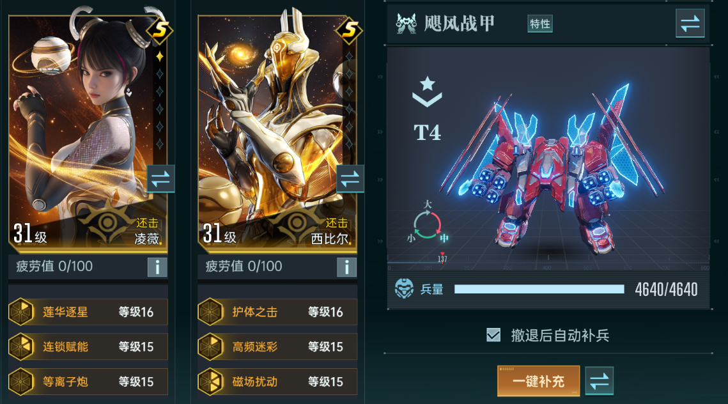Image resolution: width=728 pixels, height=404 pixels.
Task: Click the 莲华逐星 skill hexagon icon
Action: click(x=21, y=311)
